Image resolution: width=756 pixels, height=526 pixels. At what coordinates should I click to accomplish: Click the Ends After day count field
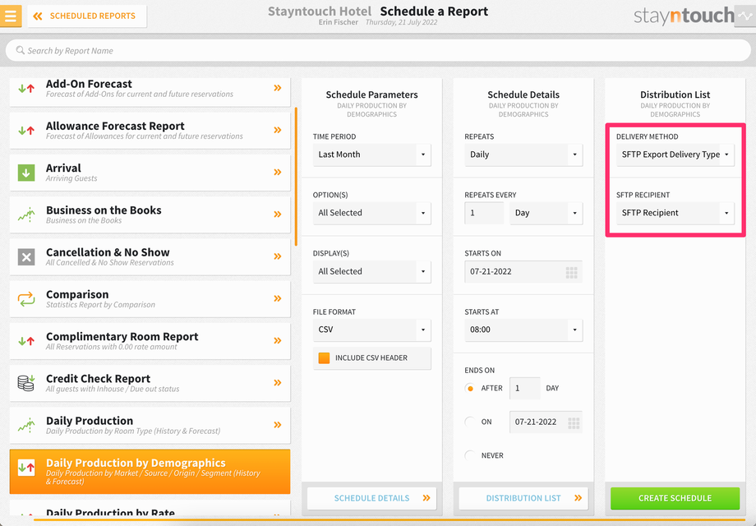(524, 388)
